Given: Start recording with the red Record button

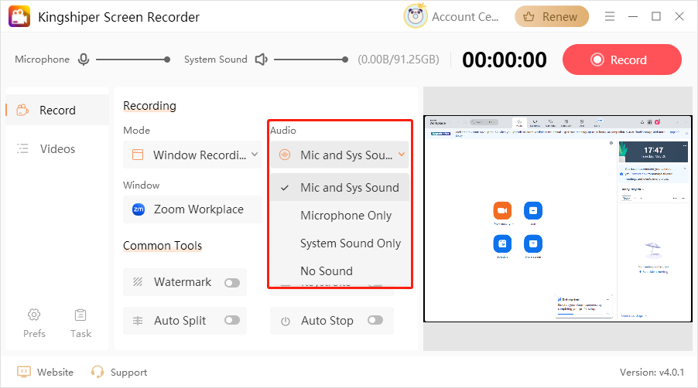Looking at the screenshot, I should pos(622,60).
